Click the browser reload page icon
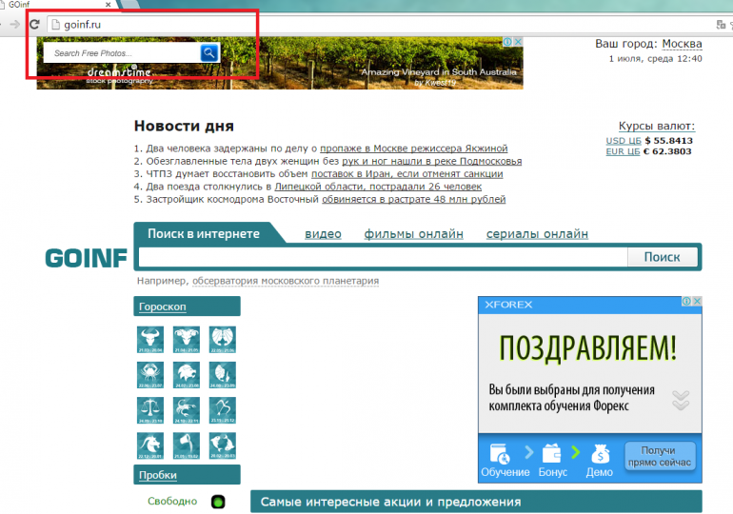 (34, 24)
